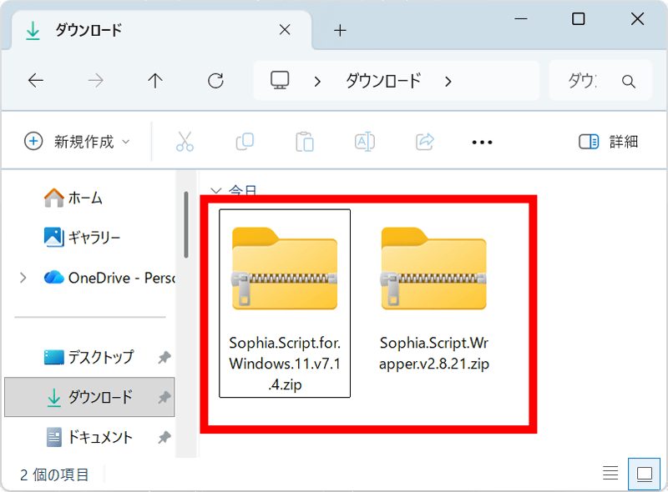Viewport: 668px width, 492px height.
Task: Switch to large icons view layout
Action: click(644, 474)
